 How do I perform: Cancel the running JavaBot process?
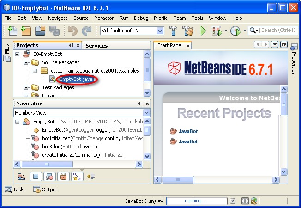pos(233,201)
